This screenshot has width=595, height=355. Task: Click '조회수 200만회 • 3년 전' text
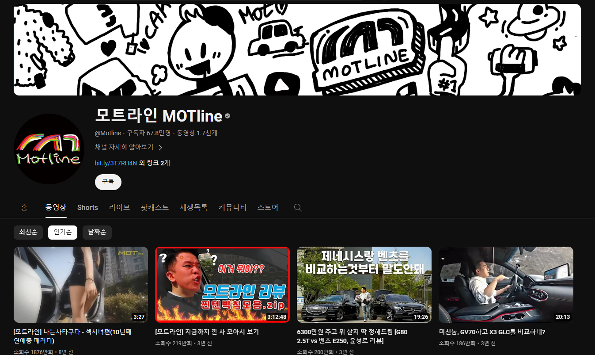pos(326,352)
